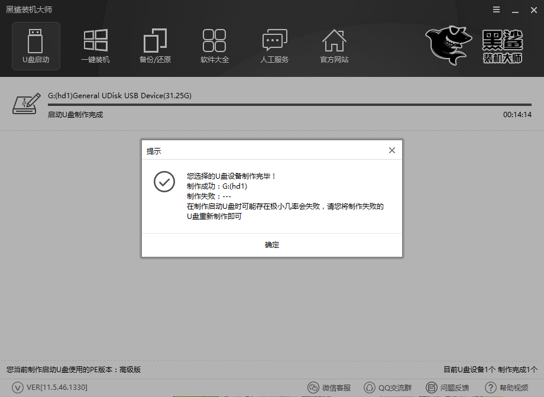Confirm the dialog with 确定
Image resolution: width=544 pixels, height=397 pixels.
pyautogui.click(x=271, y=245)
